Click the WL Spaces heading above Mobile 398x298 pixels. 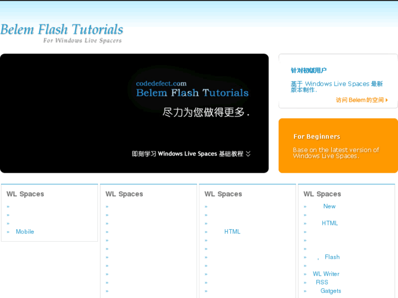point(25,194)
